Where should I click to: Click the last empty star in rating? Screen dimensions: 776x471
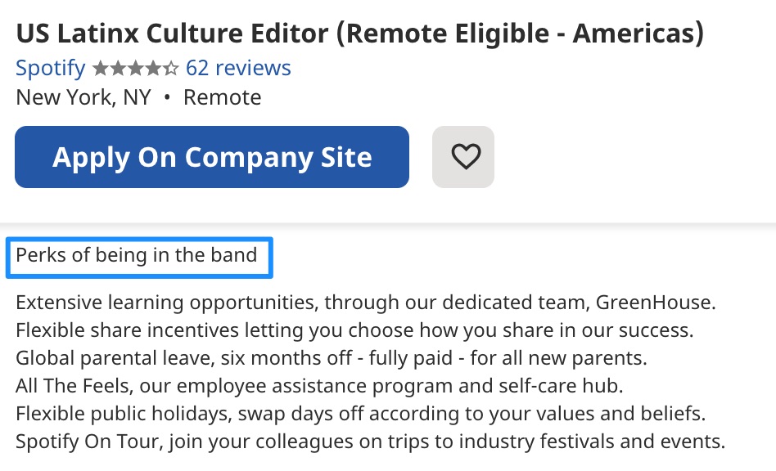(x=171, y=68)
